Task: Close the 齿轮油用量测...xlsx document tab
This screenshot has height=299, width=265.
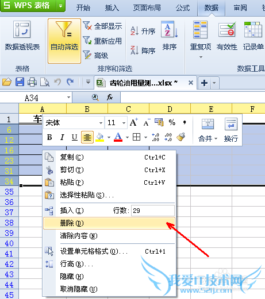Action: pos(191,83)
